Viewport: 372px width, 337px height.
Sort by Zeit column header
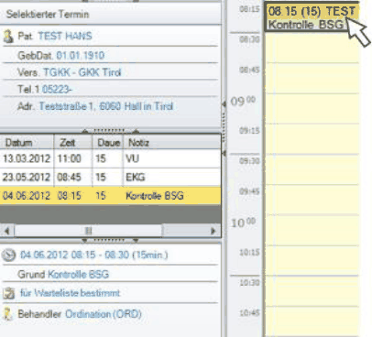click(73, 143)
